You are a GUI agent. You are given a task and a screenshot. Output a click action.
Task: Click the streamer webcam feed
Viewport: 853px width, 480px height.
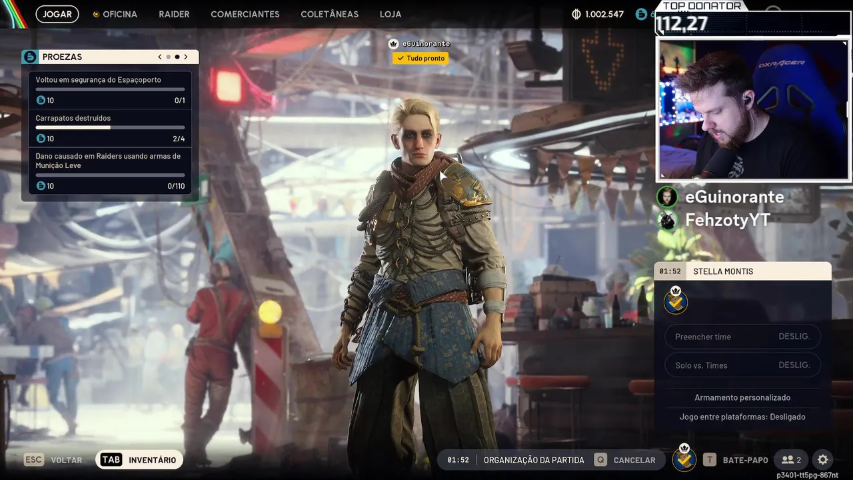(753, 109)
